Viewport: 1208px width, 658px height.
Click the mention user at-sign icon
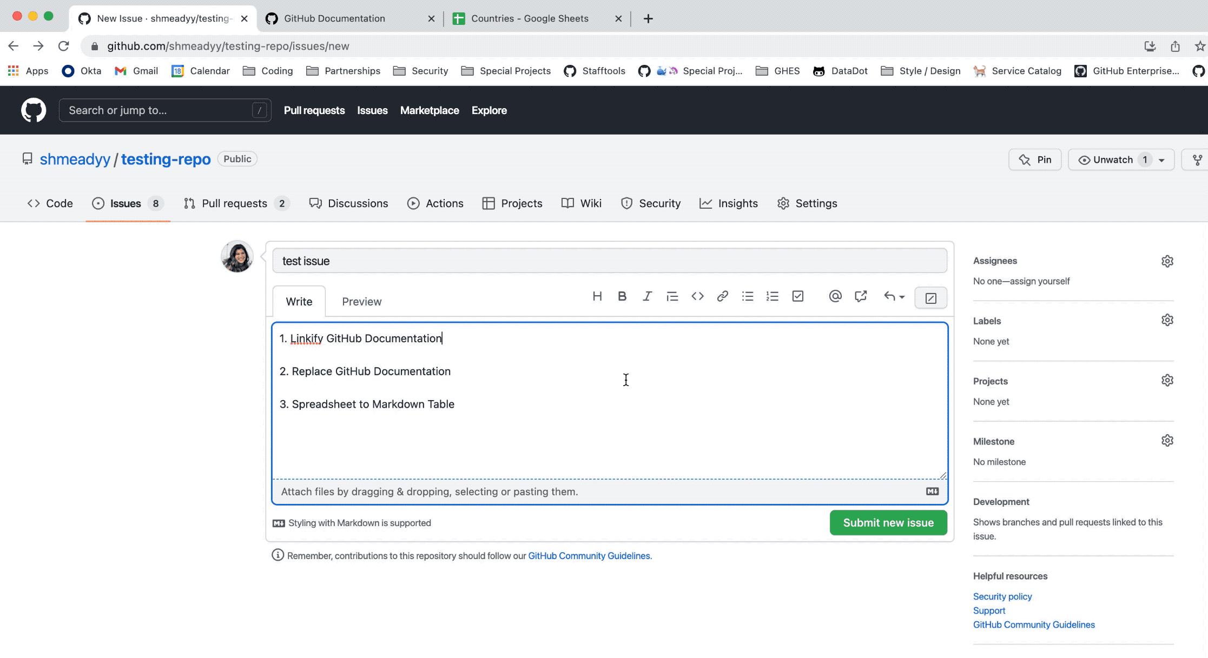point(835,297)
